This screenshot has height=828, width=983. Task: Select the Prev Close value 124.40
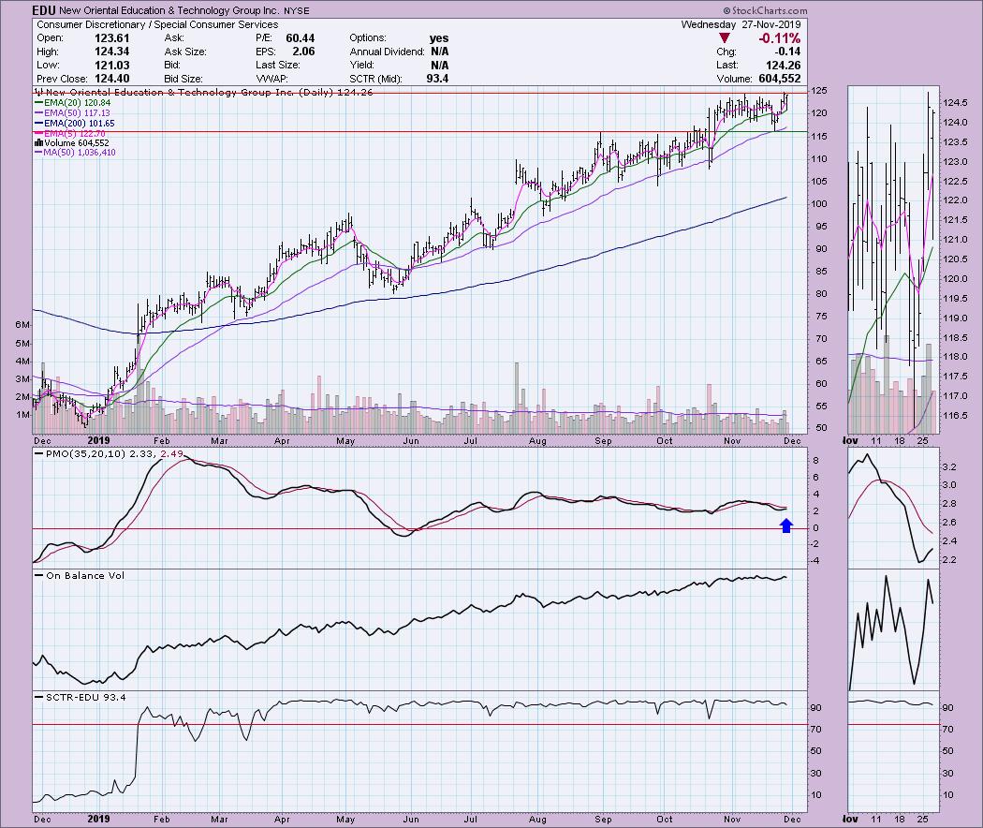click(112, 79)
